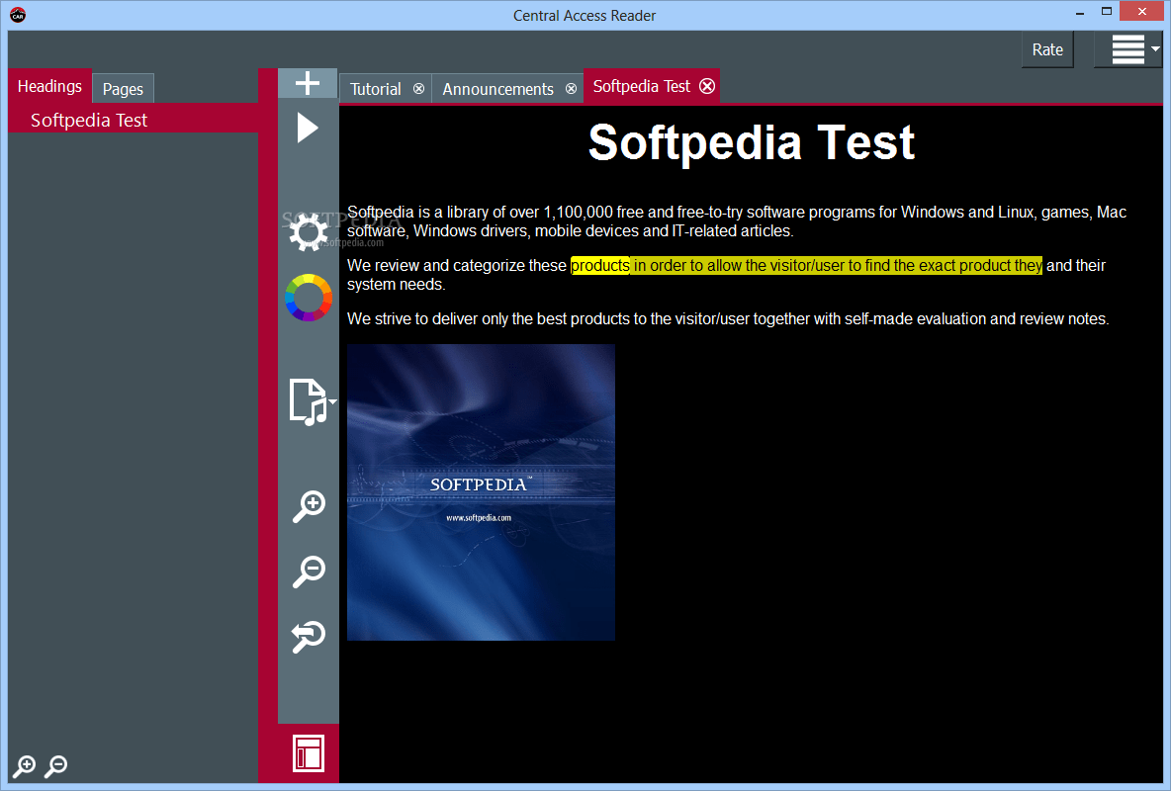Viewport: 1171px width, 791px height.
Task: Switch to the Pages tab
Action: click(x=123, y=88)
